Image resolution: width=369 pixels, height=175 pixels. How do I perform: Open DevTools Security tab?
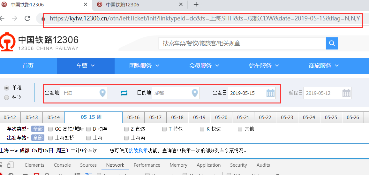[238, 165]
